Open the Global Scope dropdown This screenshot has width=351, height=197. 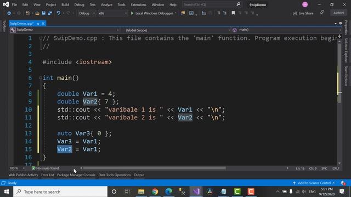[177, 30]
